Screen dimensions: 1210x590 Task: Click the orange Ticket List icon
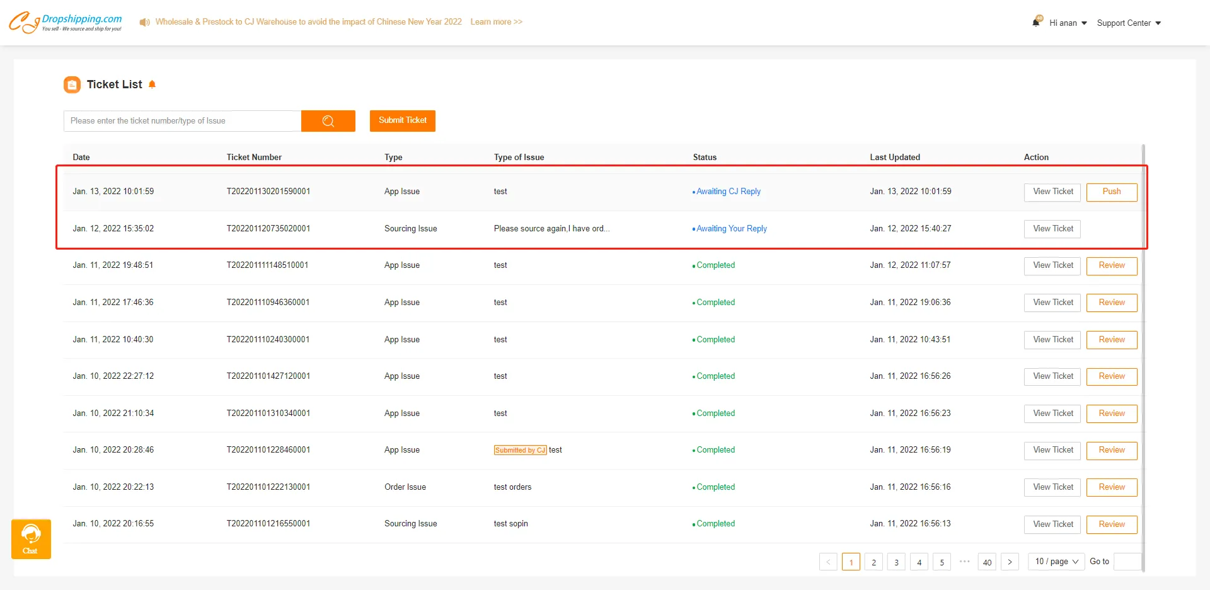coord(72,84)
